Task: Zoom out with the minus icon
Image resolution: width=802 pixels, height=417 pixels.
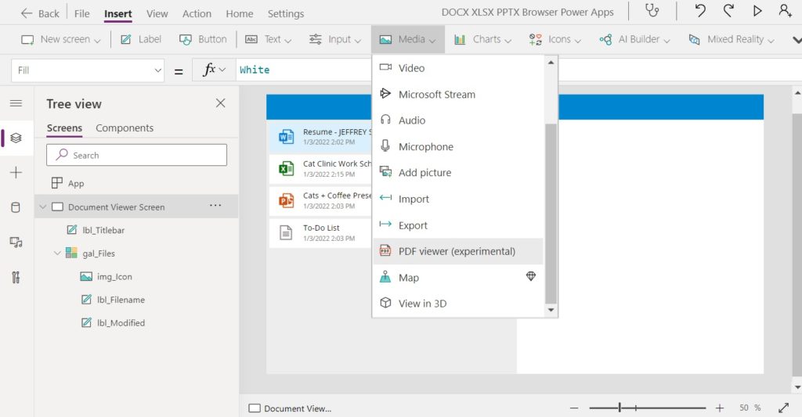Action: point(574,408)
